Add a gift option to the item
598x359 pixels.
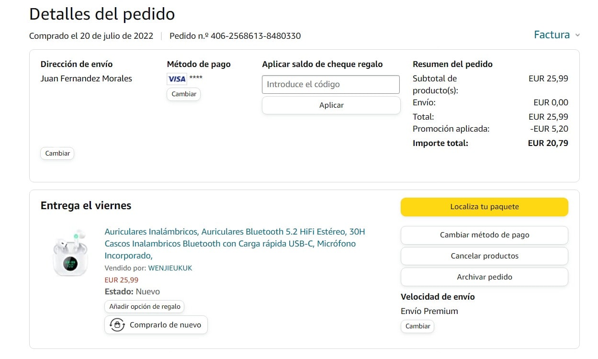[145, 306]
